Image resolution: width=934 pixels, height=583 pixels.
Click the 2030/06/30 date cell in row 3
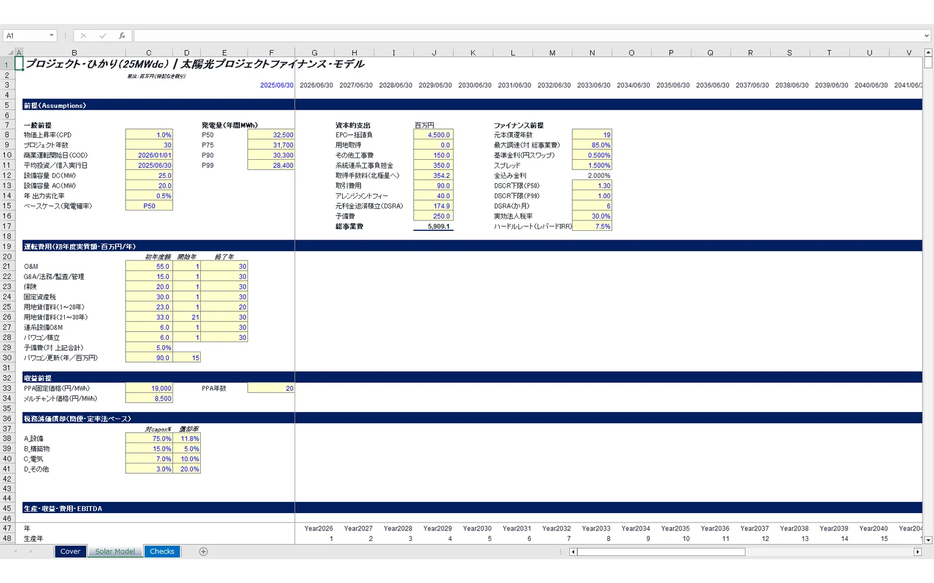(x=473, y=85)
